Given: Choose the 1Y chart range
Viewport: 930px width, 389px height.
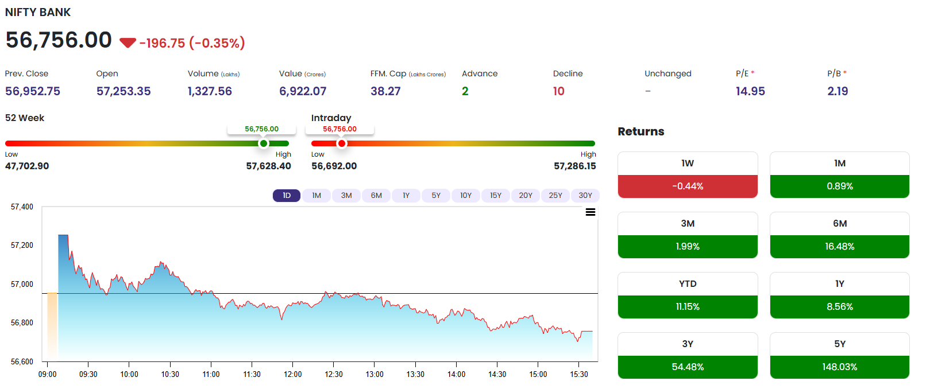Looking at the screenshot, I should (x=406, y=196).
